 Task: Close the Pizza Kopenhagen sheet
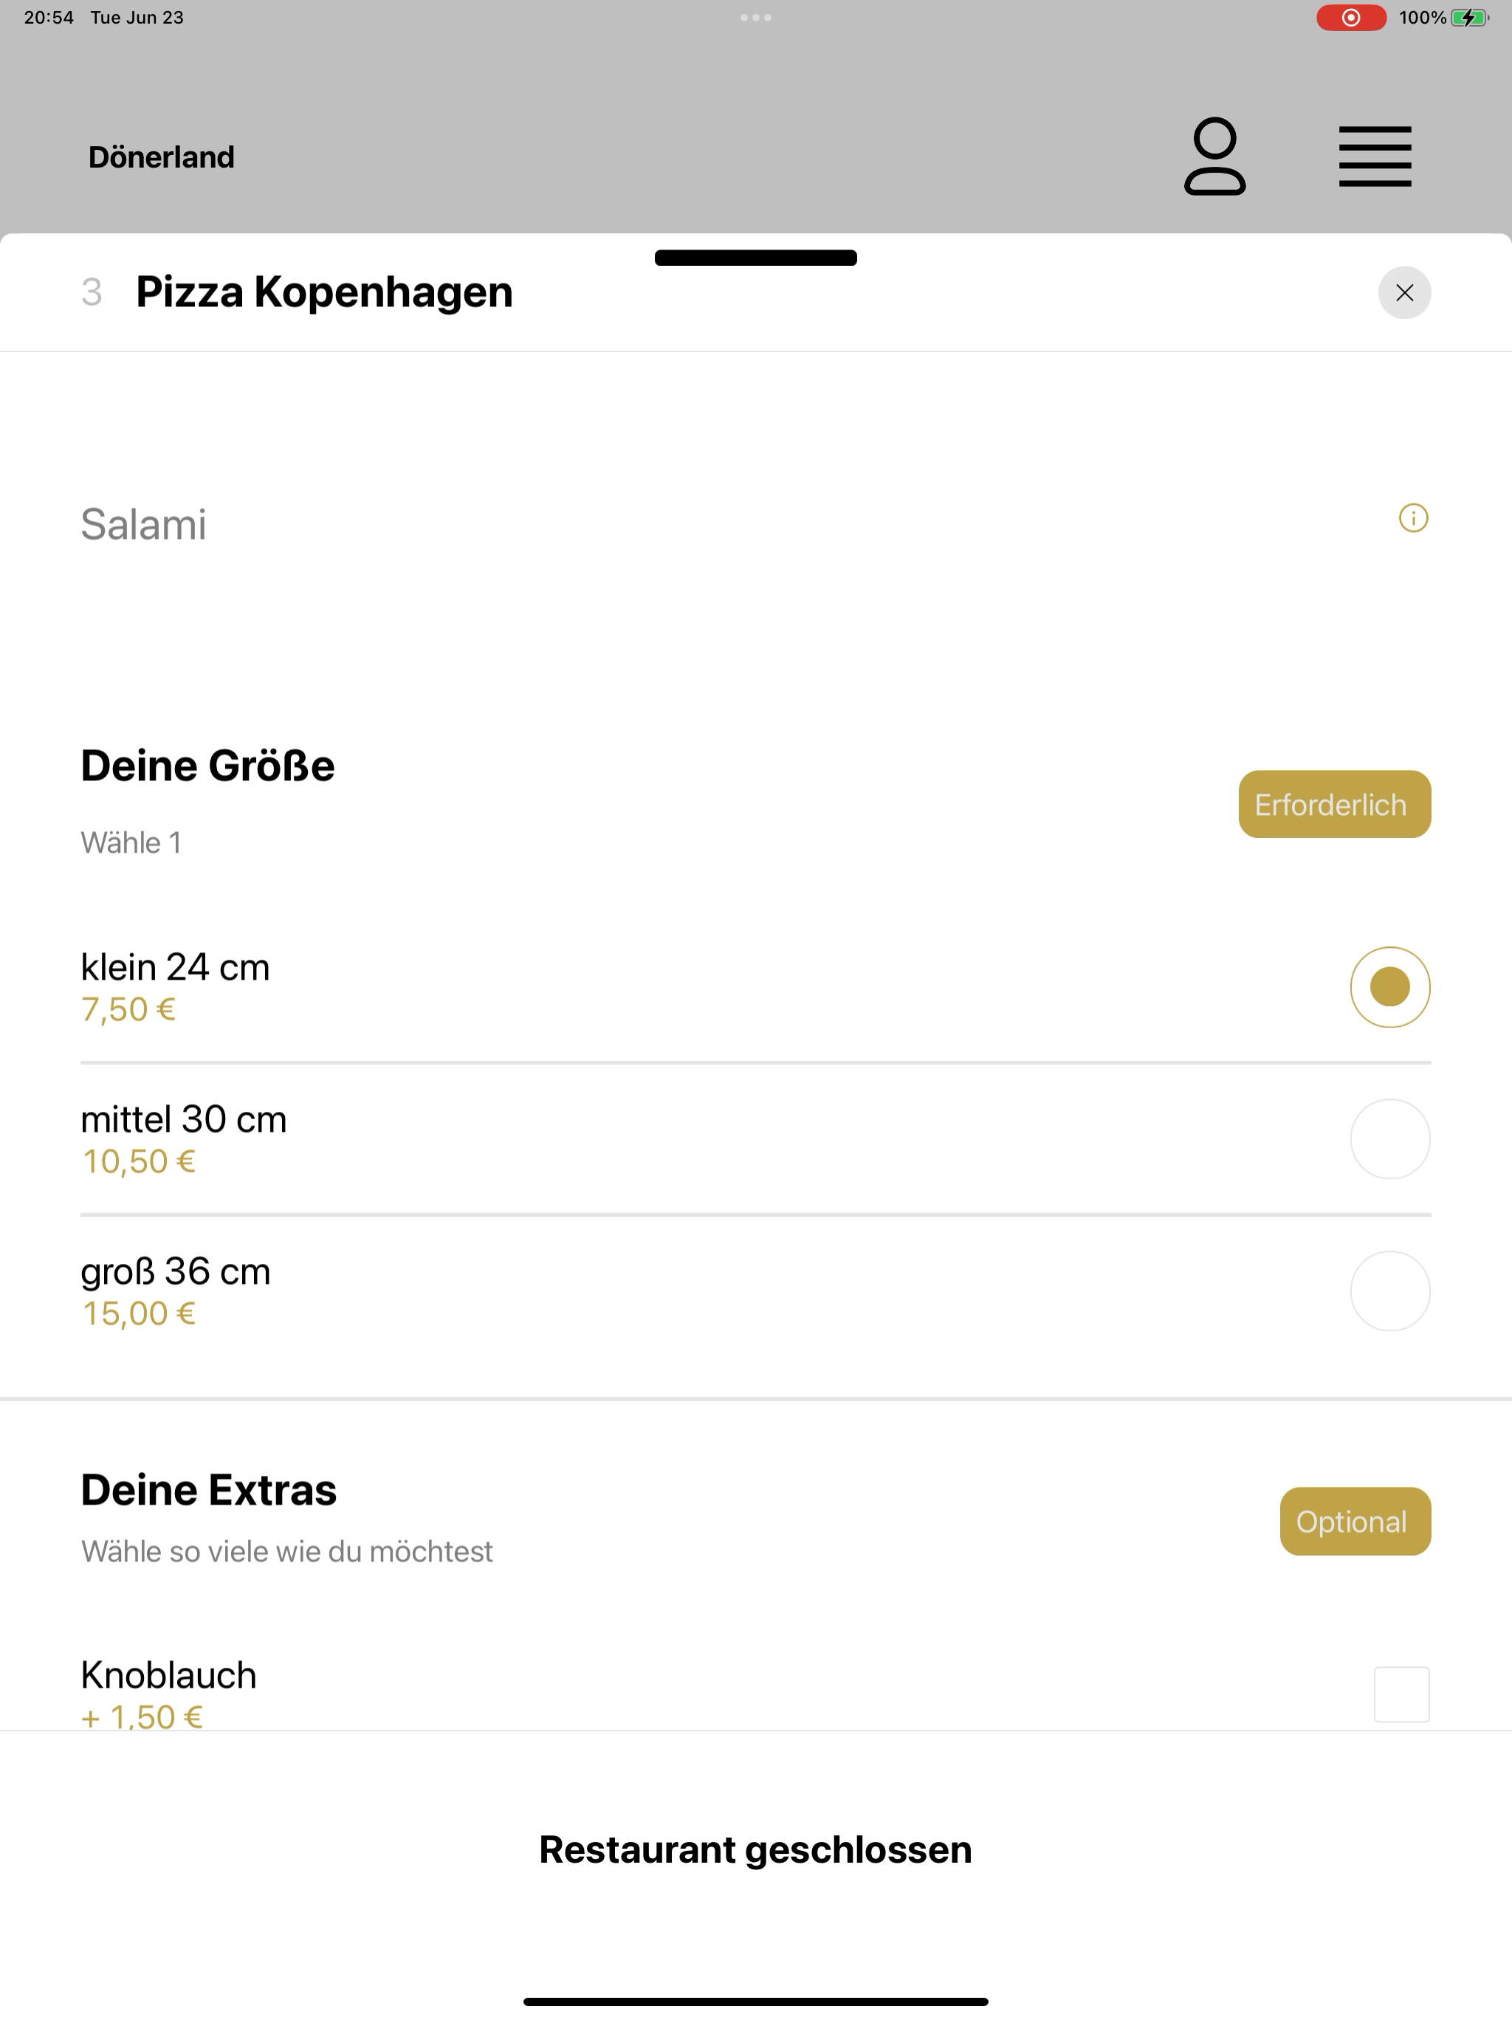pyautogui.click(x=1404, y=292)
